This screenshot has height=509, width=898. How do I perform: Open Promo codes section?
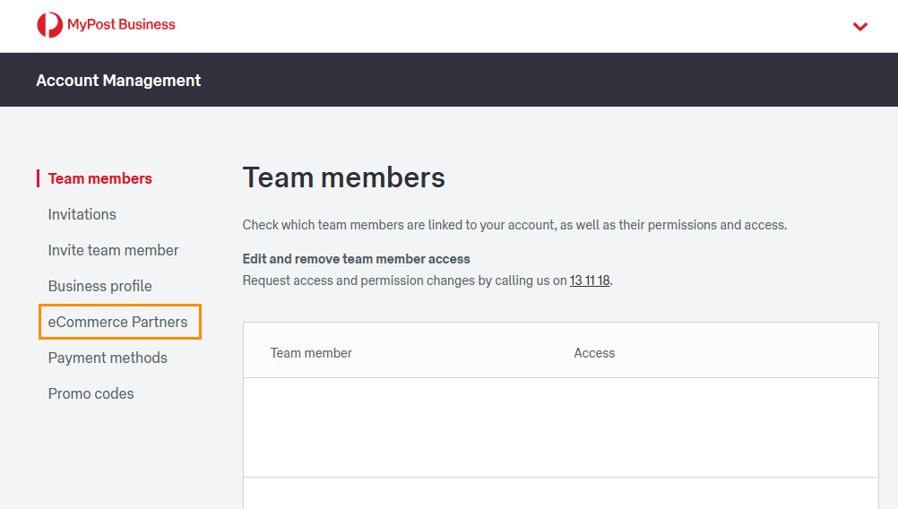91,394
